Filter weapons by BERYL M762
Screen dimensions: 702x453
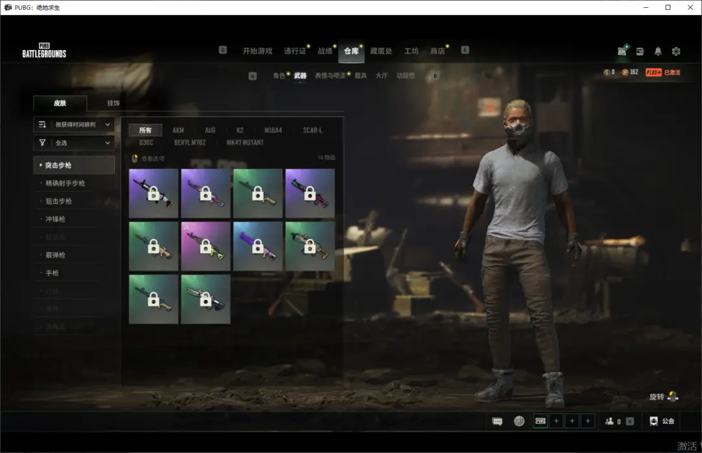pyautogui.click(x=190, y=143)
